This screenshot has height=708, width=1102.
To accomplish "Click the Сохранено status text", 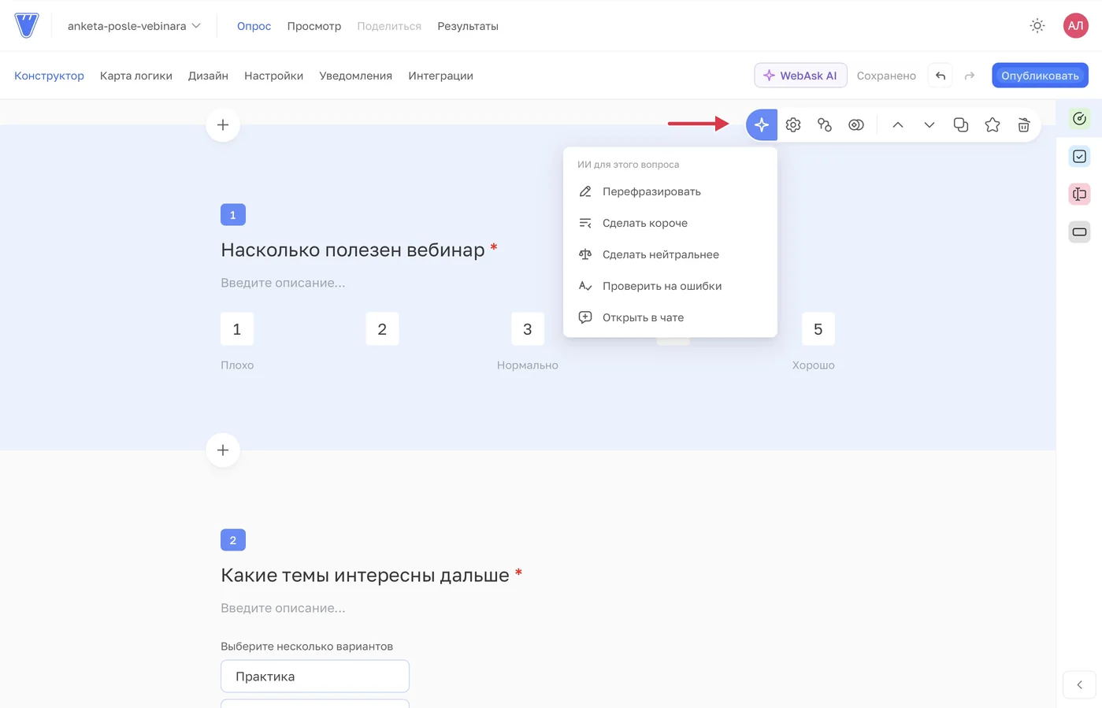I will click(x=886, y=76).
